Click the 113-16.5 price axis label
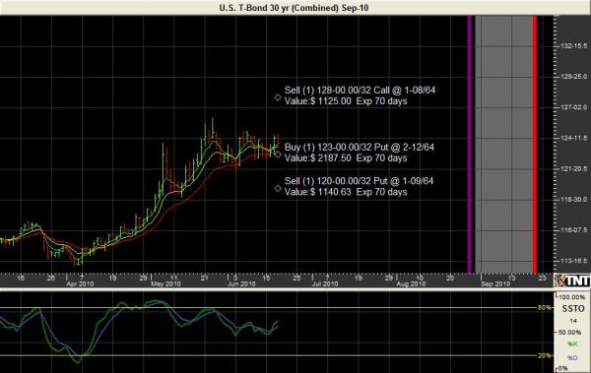This screenshot has width=591, height=373. [573, 261]
